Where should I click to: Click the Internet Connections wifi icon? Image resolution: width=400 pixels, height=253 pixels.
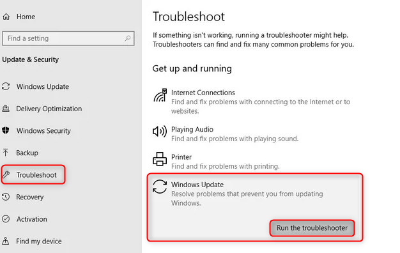(x=160, y=95)
